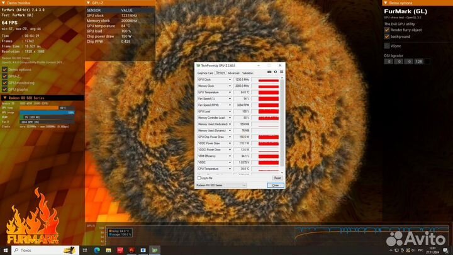This screenshot has width=453, height=255.
Task: Toggle the GPU-Z overlay checkbox
Action: tap(4, 76)
